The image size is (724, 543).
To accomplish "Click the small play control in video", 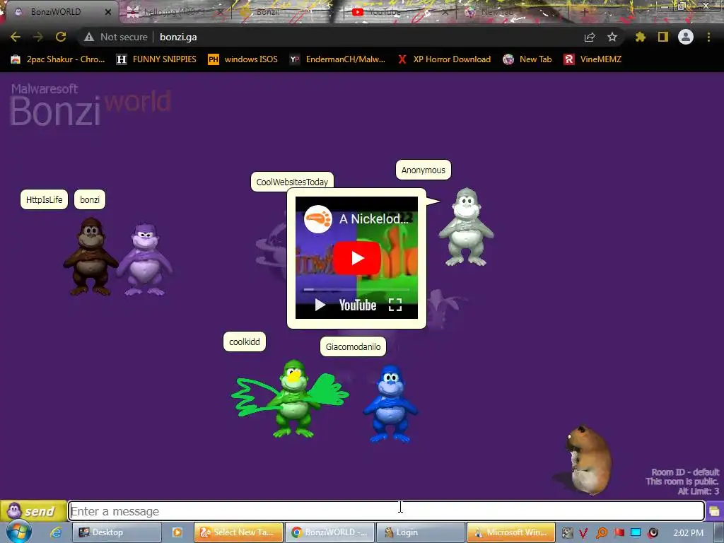I will [x=320, y=305].
